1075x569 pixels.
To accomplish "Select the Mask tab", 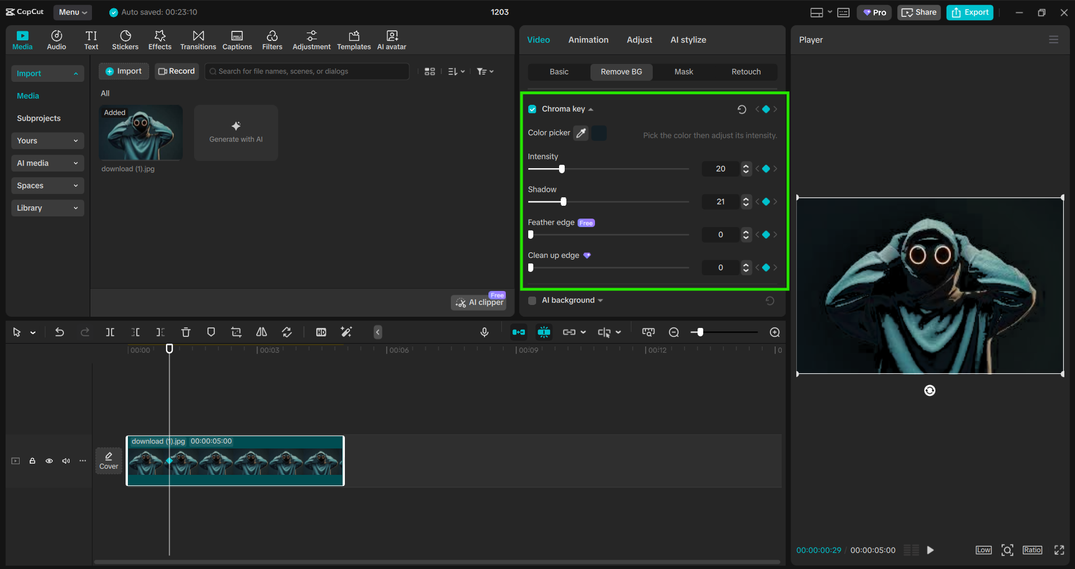I will (684, 72).
